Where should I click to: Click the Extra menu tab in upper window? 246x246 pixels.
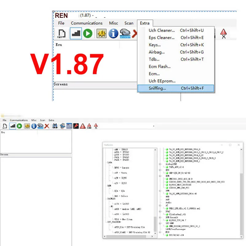tap(145, 23)
